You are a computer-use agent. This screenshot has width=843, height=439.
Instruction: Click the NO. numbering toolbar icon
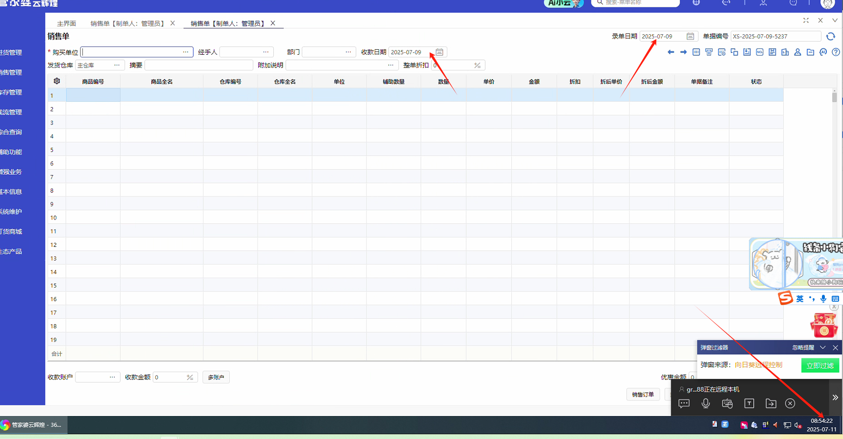point(760,52)
